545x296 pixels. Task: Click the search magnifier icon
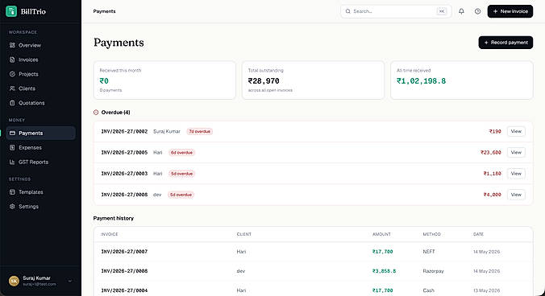point(348,11)
